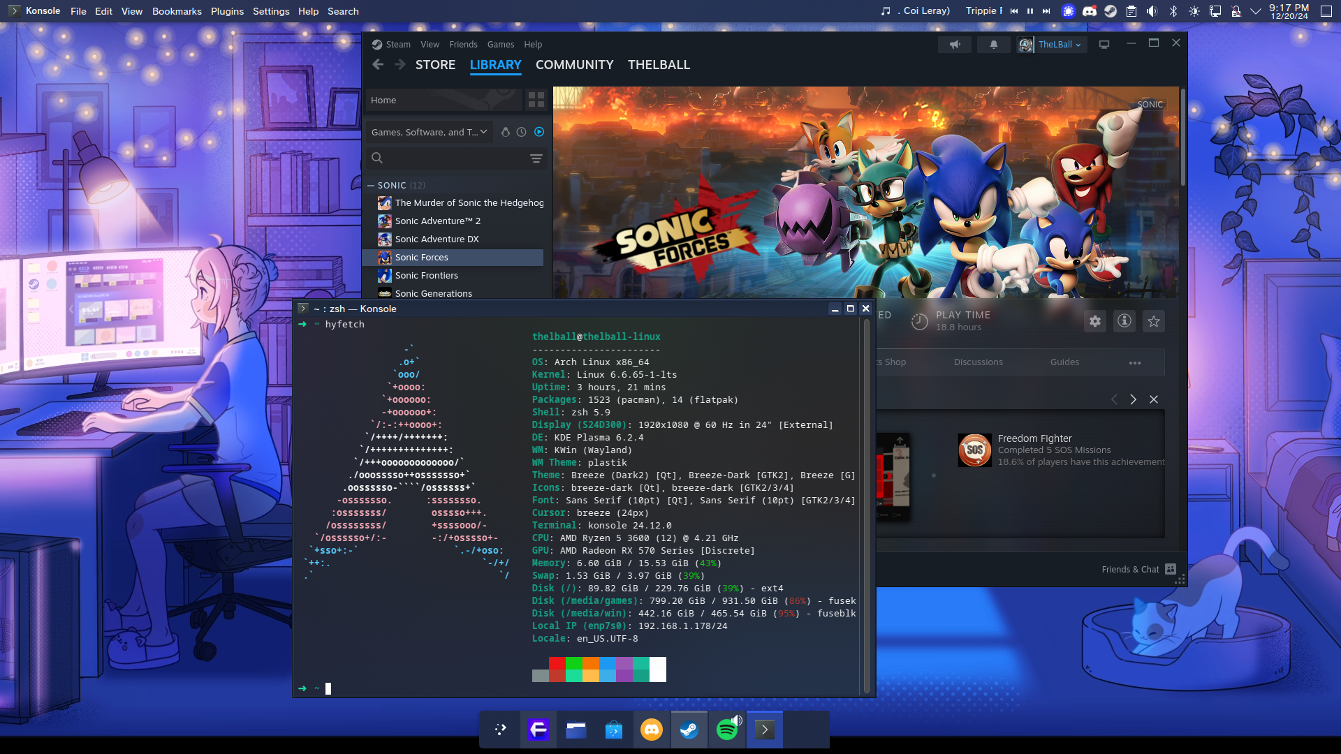The width and height of the screenshot is (1341, 754).
Task: Open advanced library filter options
Action: (536, 158)
